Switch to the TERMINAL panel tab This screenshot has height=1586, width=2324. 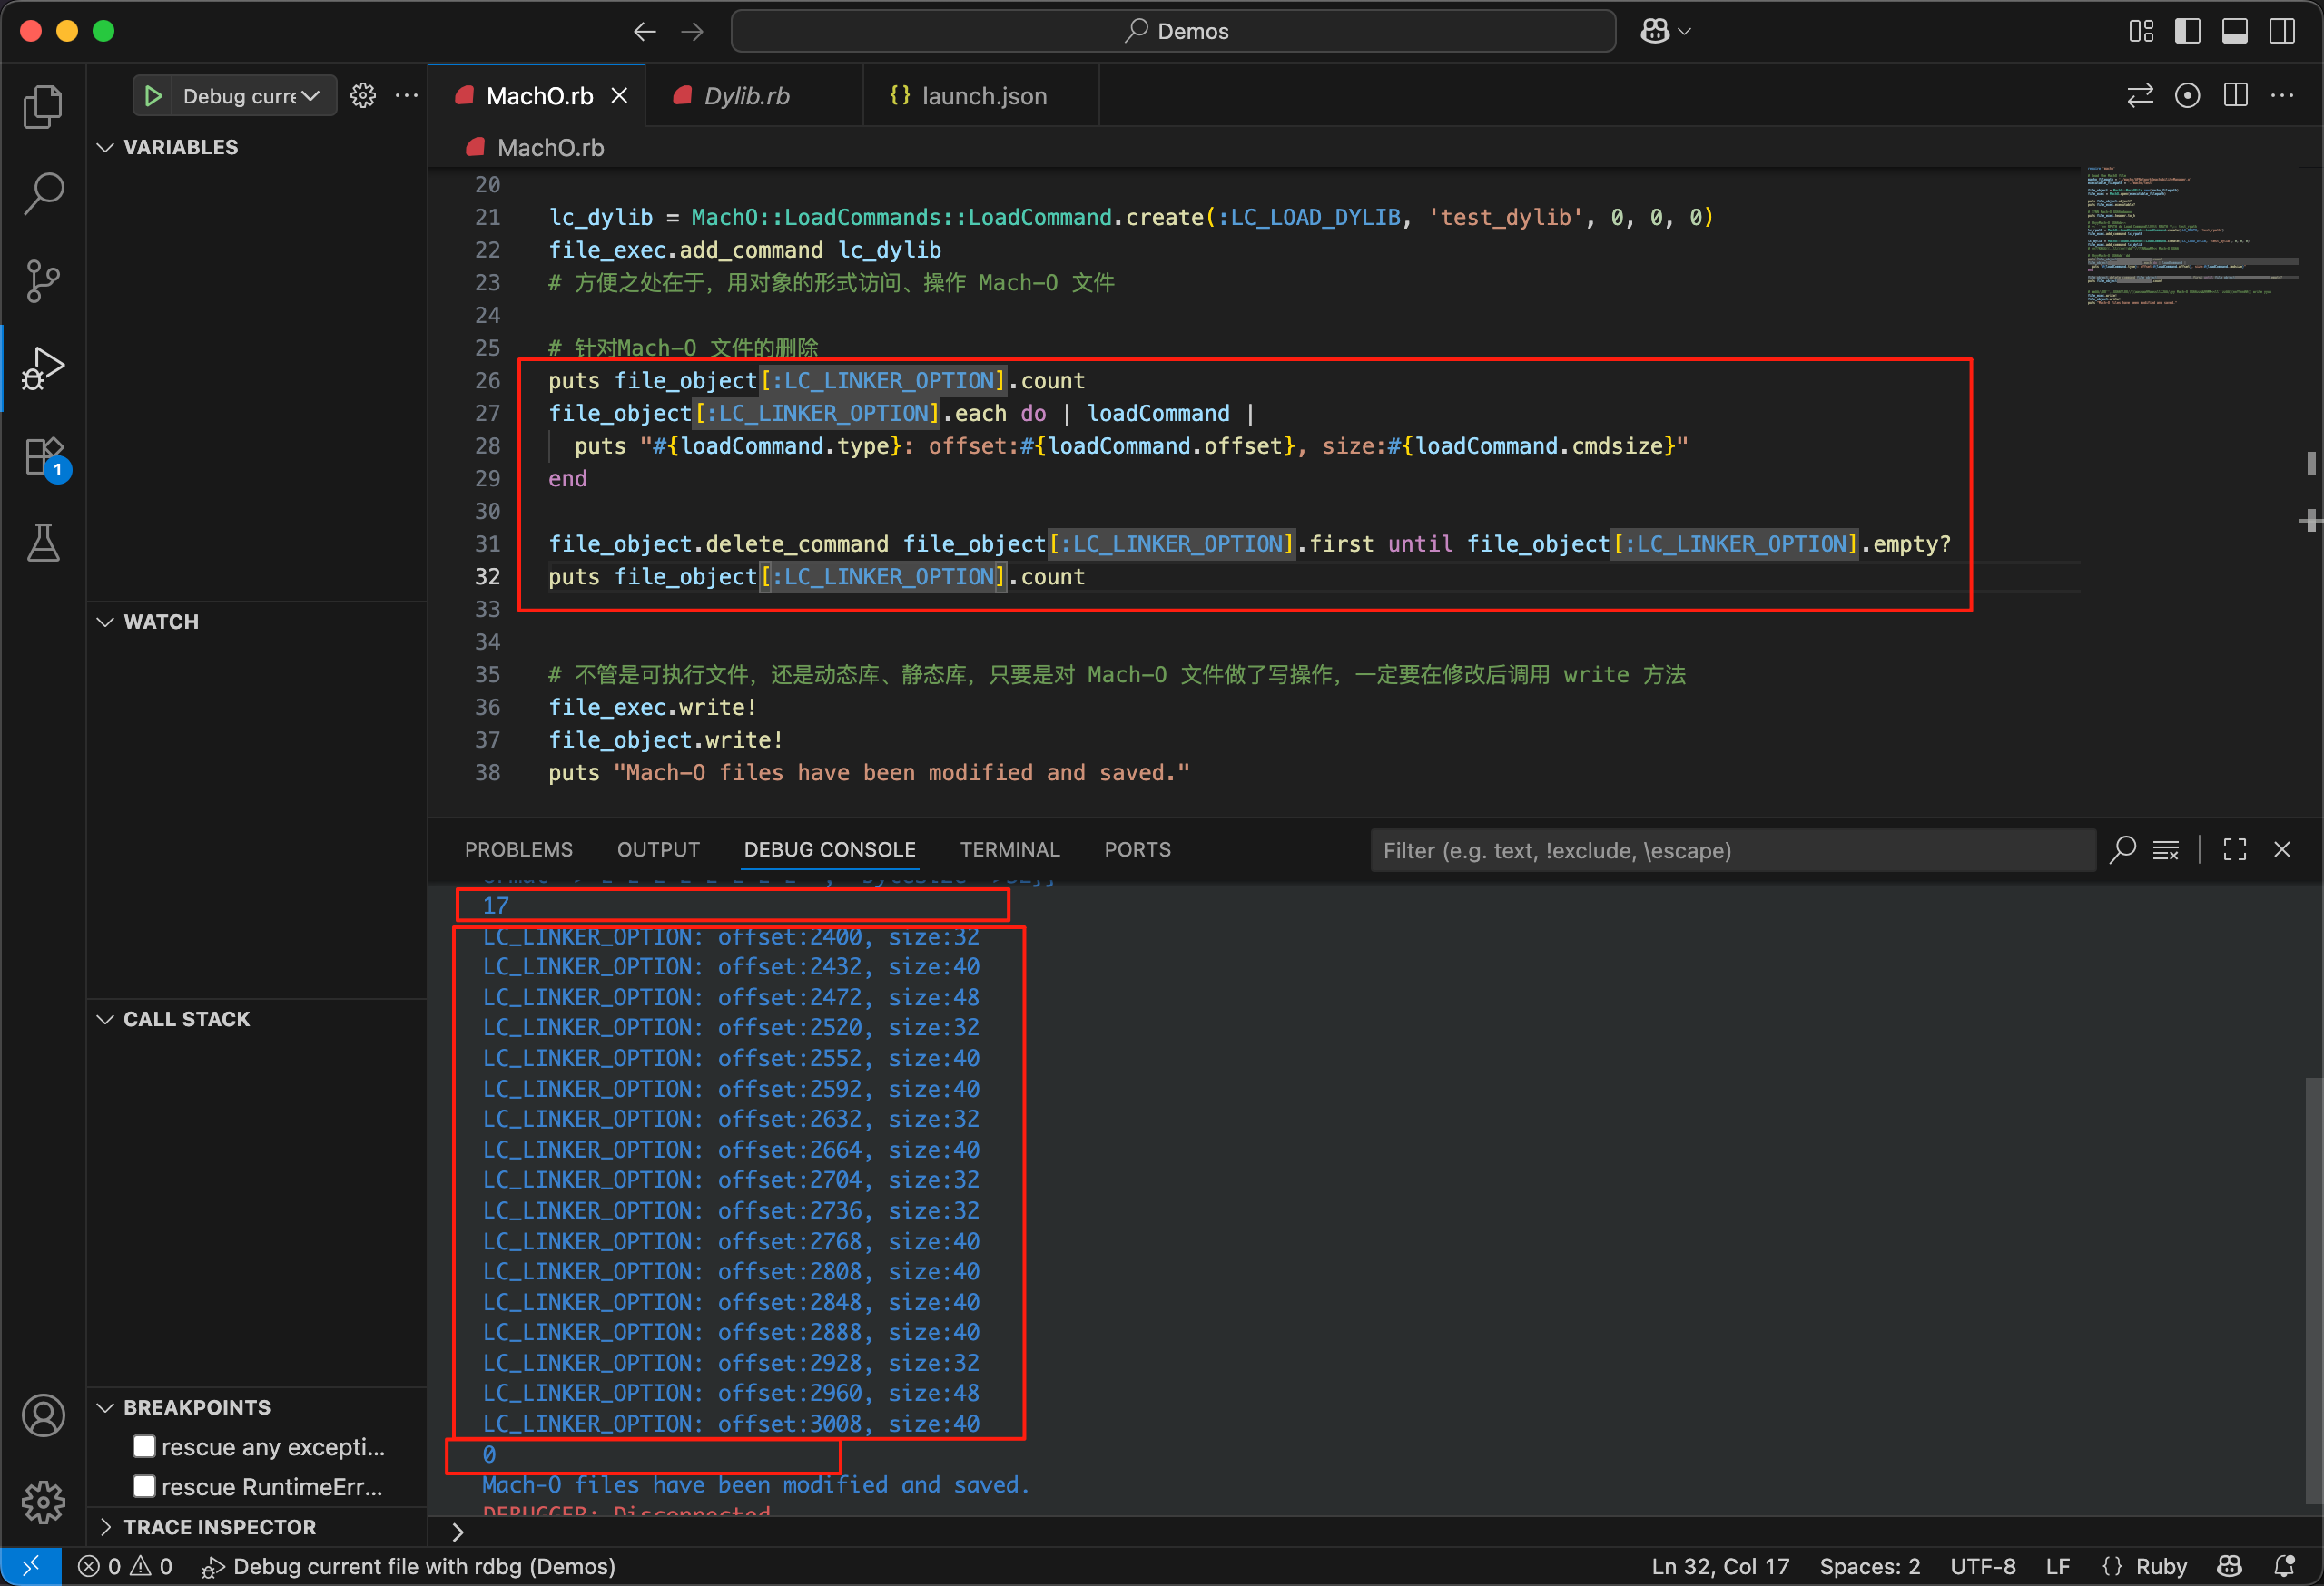(x=1009, y=849)
